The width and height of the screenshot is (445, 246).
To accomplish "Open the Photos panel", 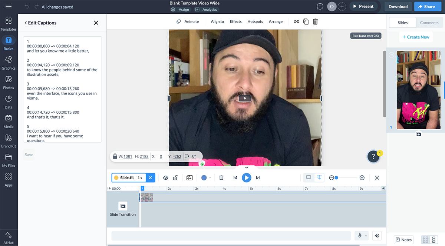I will coord(9,82).
